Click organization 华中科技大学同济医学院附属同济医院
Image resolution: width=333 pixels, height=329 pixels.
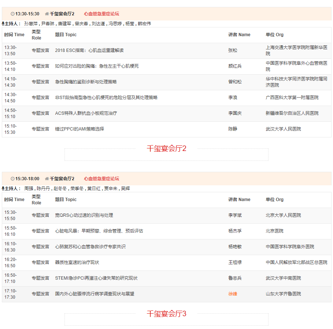296,82
